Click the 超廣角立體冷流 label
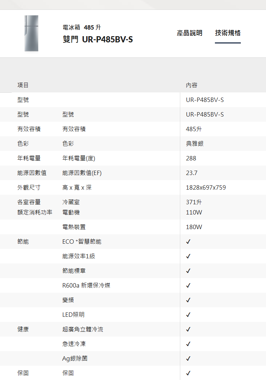 pyautogui.click(x=83, y=329)
